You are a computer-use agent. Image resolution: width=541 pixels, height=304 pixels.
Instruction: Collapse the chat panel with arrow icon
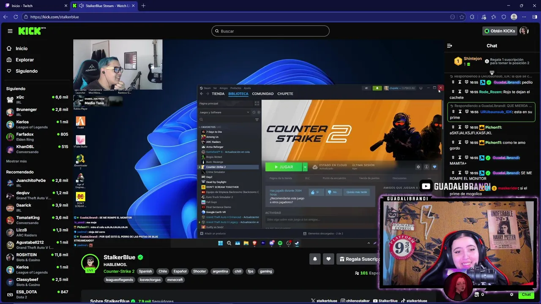click(450, 46)
